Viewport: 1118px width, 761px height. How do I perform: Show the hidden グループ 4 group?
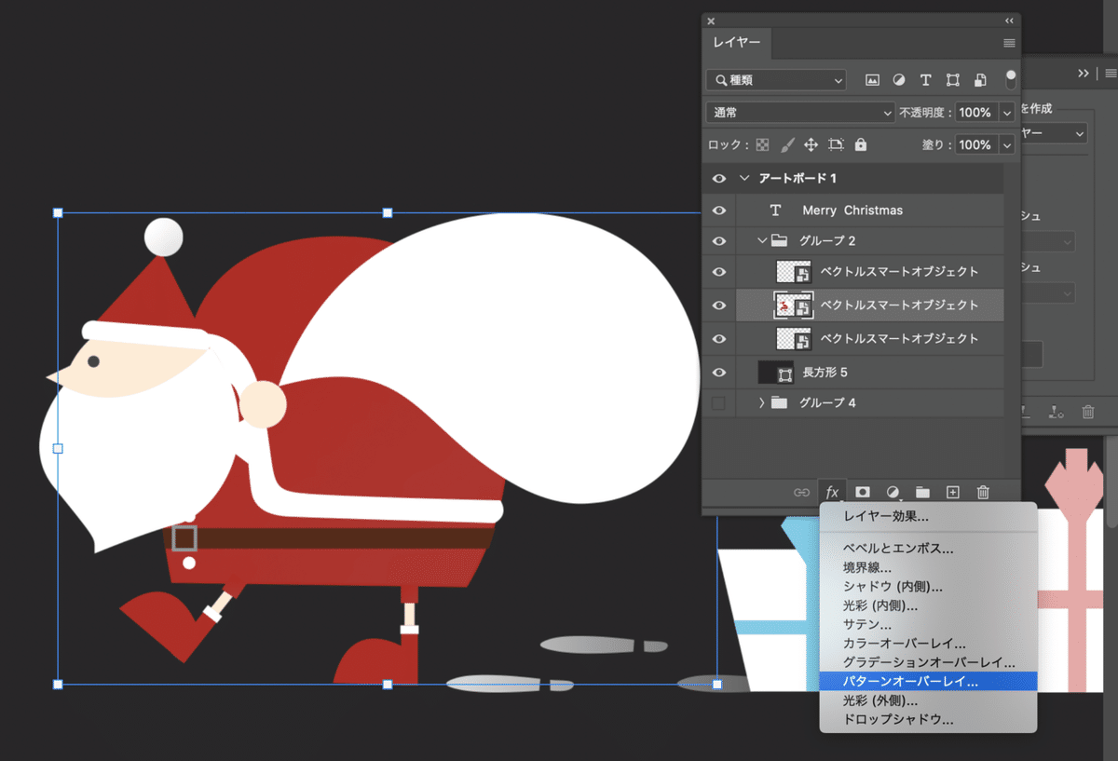pyautogui.click(x=718, y=402)
